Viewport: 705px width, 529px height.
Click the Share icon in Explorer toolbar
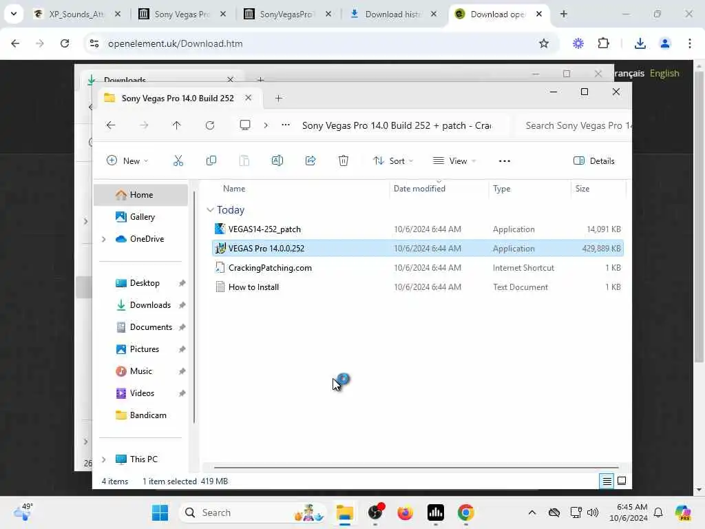click(311, 160)
